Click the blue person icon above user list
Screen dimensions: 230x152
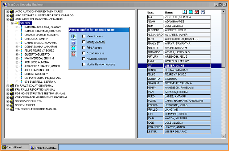point(185,12)
